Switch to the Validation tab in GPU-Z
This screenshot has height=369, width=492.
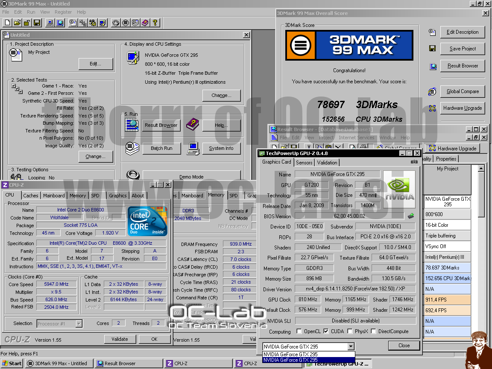[327, 163]
